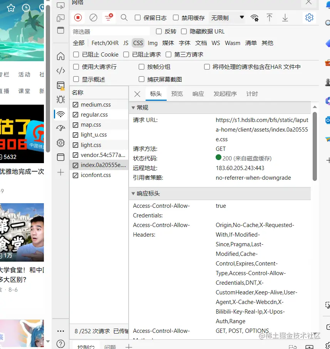This screenshot has width=330, height=349.
Task: Switch to the 响应 tab
Action: pos(198,94)
